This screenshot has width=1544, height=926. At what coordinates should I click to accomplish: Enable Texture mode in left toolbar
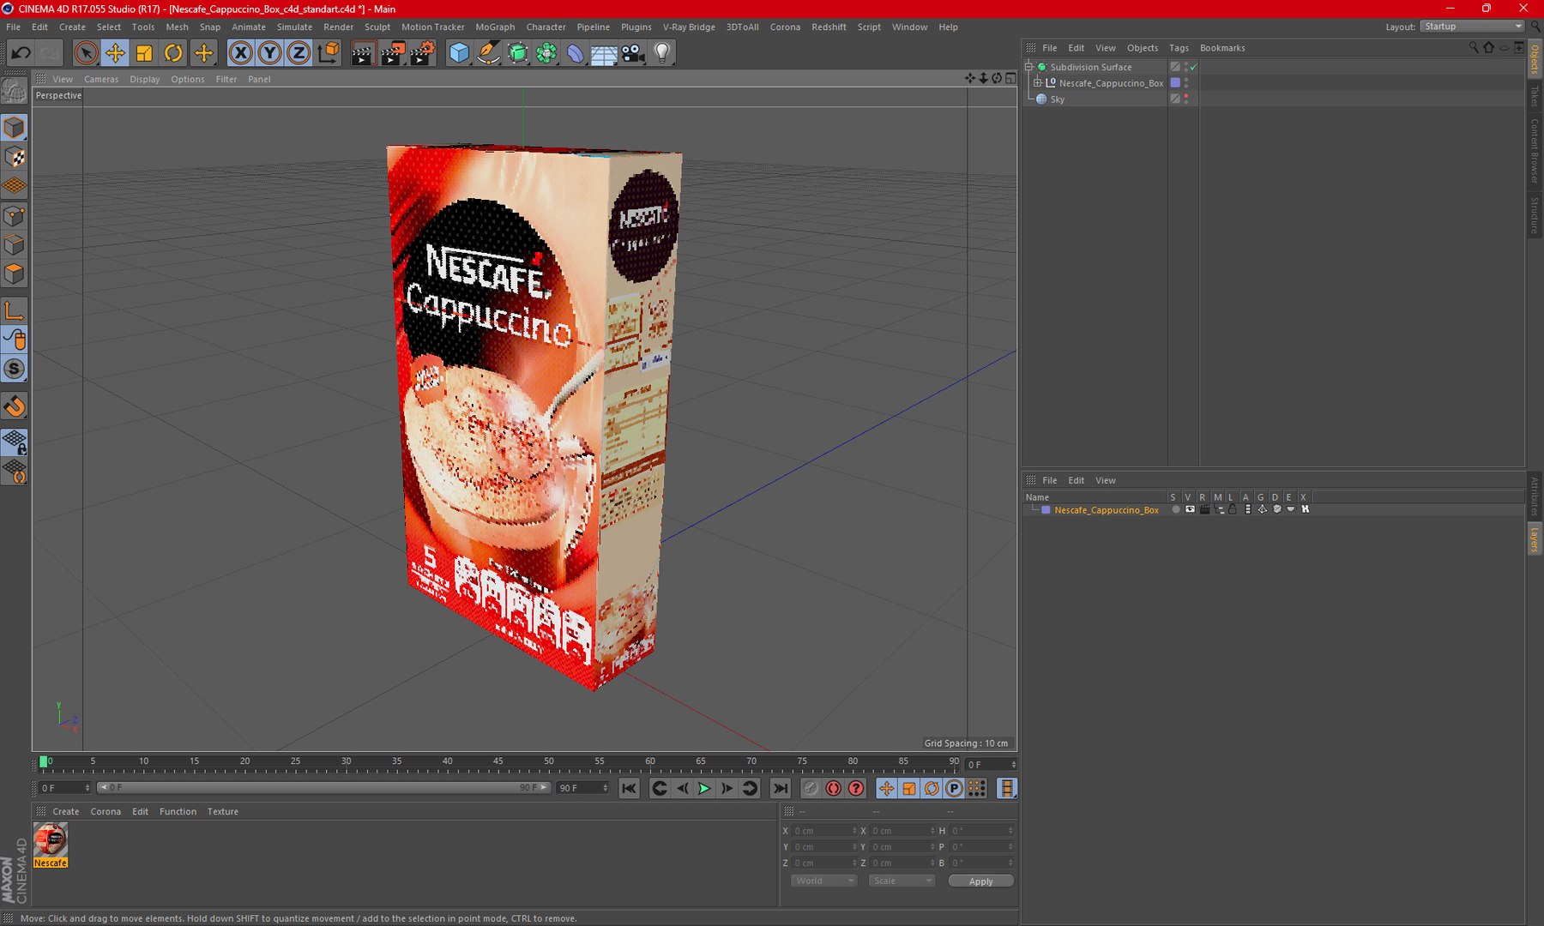[x=15, y=157]
